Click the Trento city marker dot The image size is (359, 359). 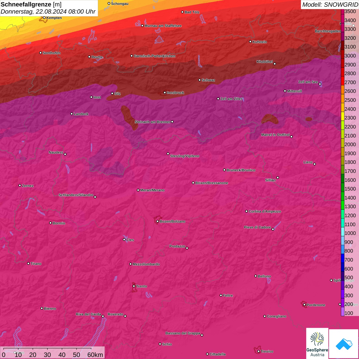(134, 286)
